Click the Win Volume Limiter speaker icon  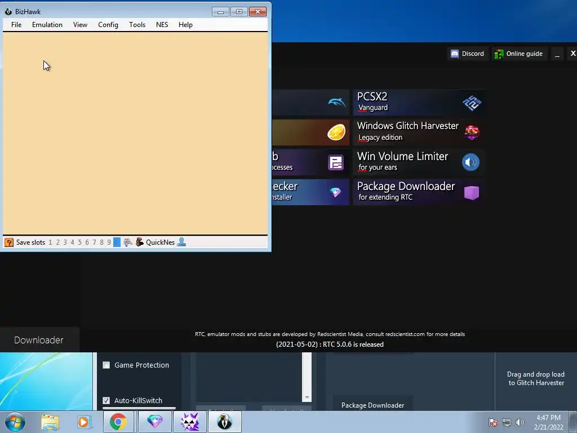[471, 162]
